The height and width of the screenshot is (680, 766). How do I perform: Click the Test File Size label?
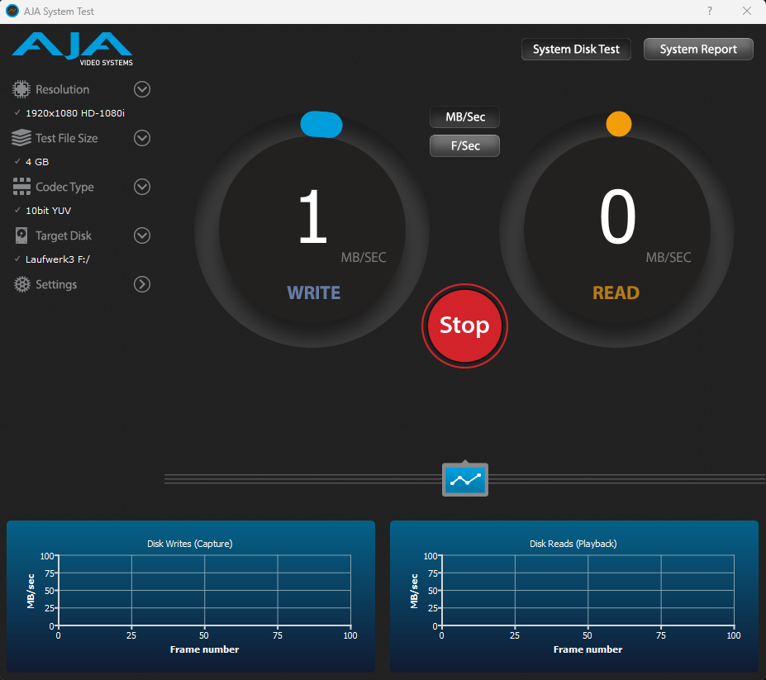point(66,138)
